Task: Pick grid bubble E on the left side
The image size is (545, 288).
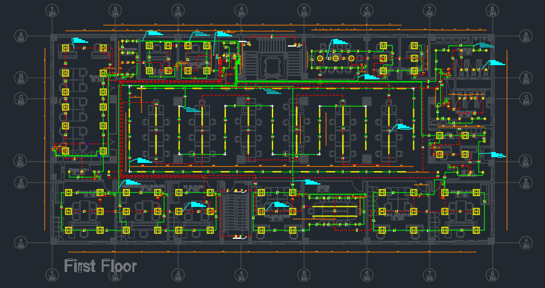Action: pos(21,182)
